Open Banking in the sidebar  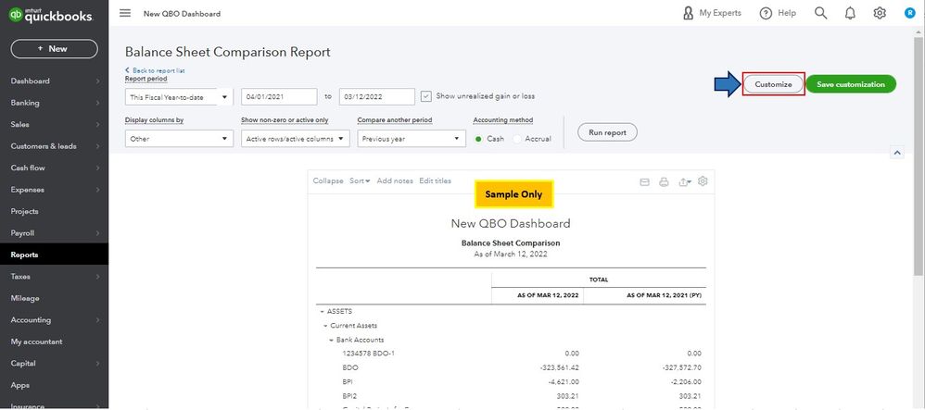click(25, 103)
